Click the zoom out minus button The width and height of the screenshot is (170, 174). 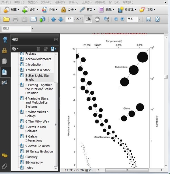pyautogui.click(x=116, y=19)
